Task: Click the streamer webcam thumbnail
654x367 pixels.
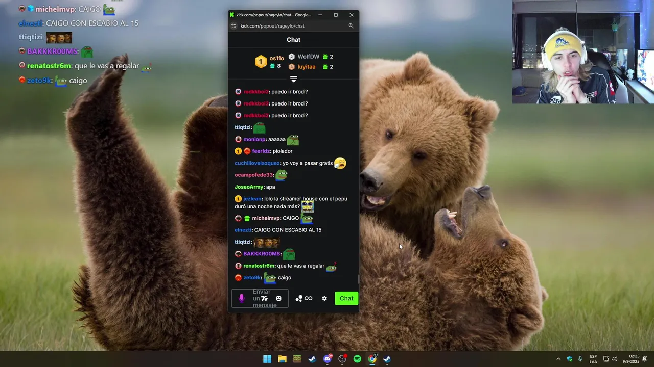Action: 583,51
